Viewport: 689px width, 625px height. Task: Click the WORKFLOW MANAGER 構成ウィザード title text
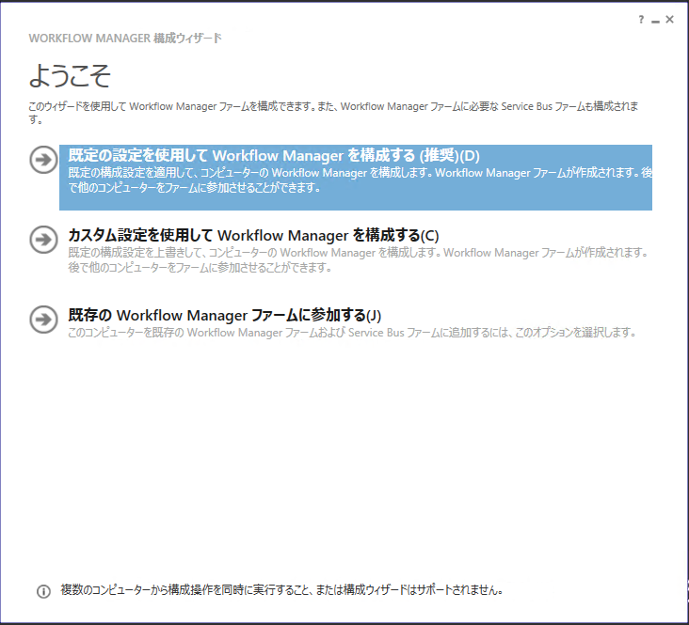click(125, 39)
